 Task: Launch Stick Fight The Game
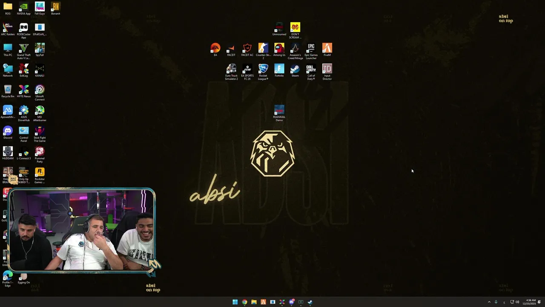[40, 134]
